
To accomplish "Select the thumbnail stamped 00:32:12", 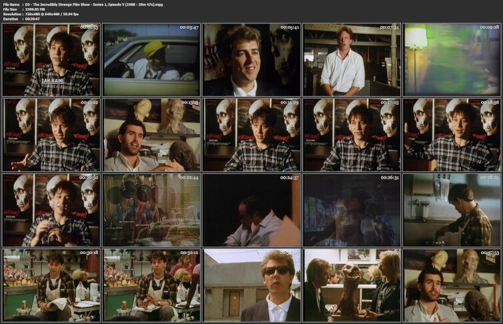I will pyautogui.click(x=151, y=285).
